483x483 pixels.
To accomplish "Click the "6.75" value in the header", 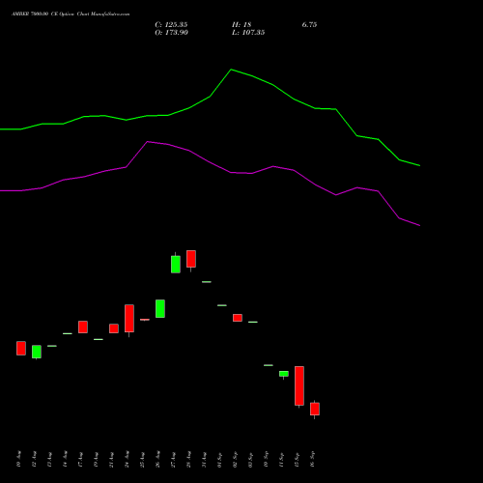I will 309,25.
